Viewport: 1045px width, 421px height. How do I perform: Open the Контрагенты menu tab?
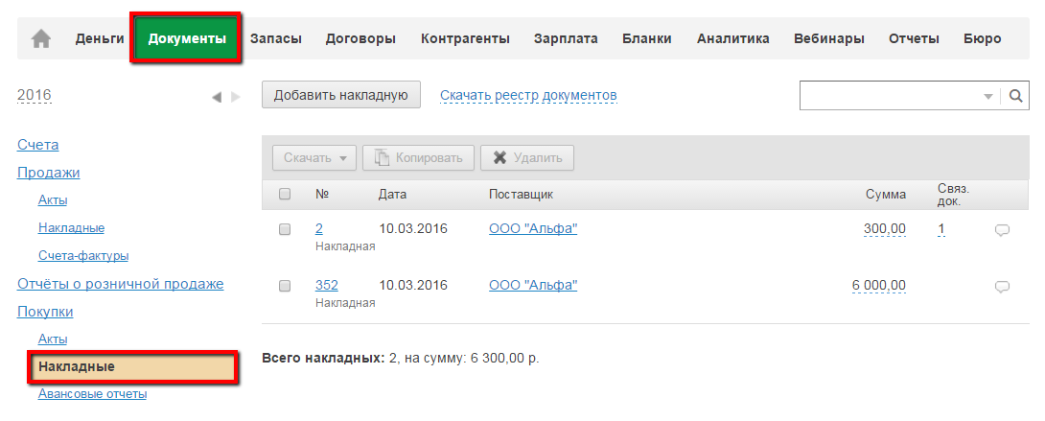(465, 39)
